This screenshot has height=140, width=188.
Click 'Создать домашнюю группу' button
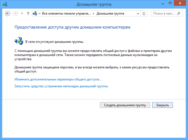pyautogui.click(x=125, y=105)
